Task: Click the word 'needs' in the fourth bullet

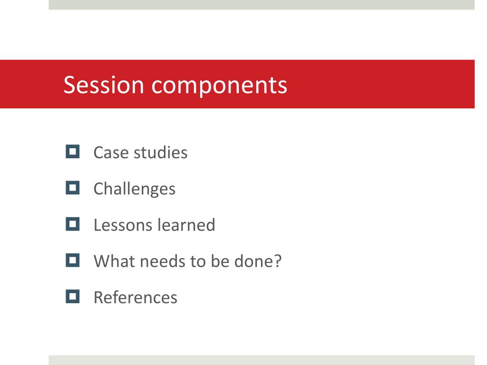Action: point(163,261)
